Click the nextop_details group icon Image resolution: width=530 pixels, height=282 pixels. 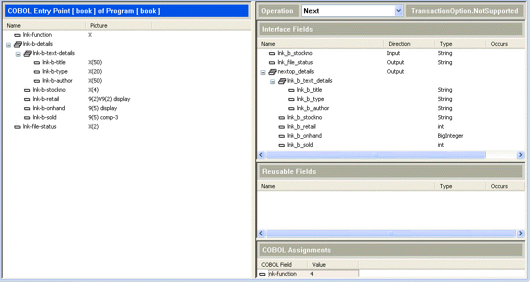(x=272, y=72)
